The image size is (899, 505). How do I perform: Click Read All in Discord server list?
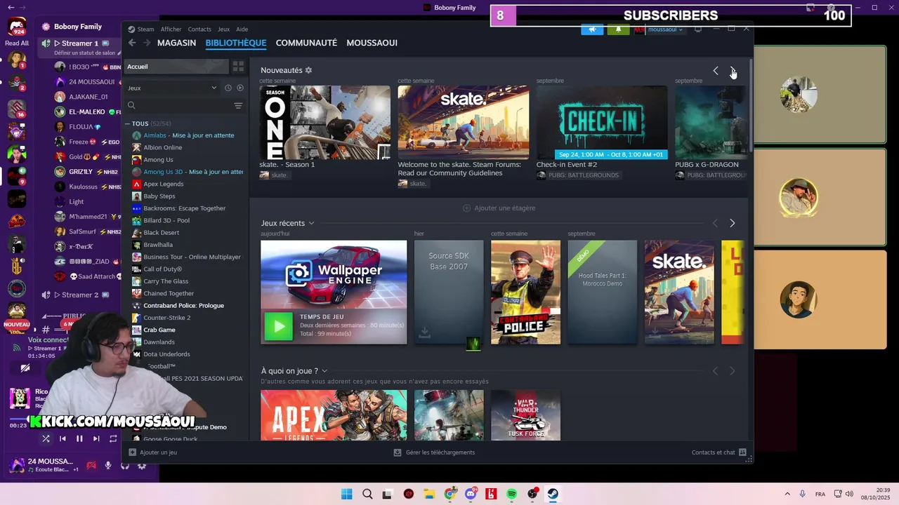tap(17, 43)
